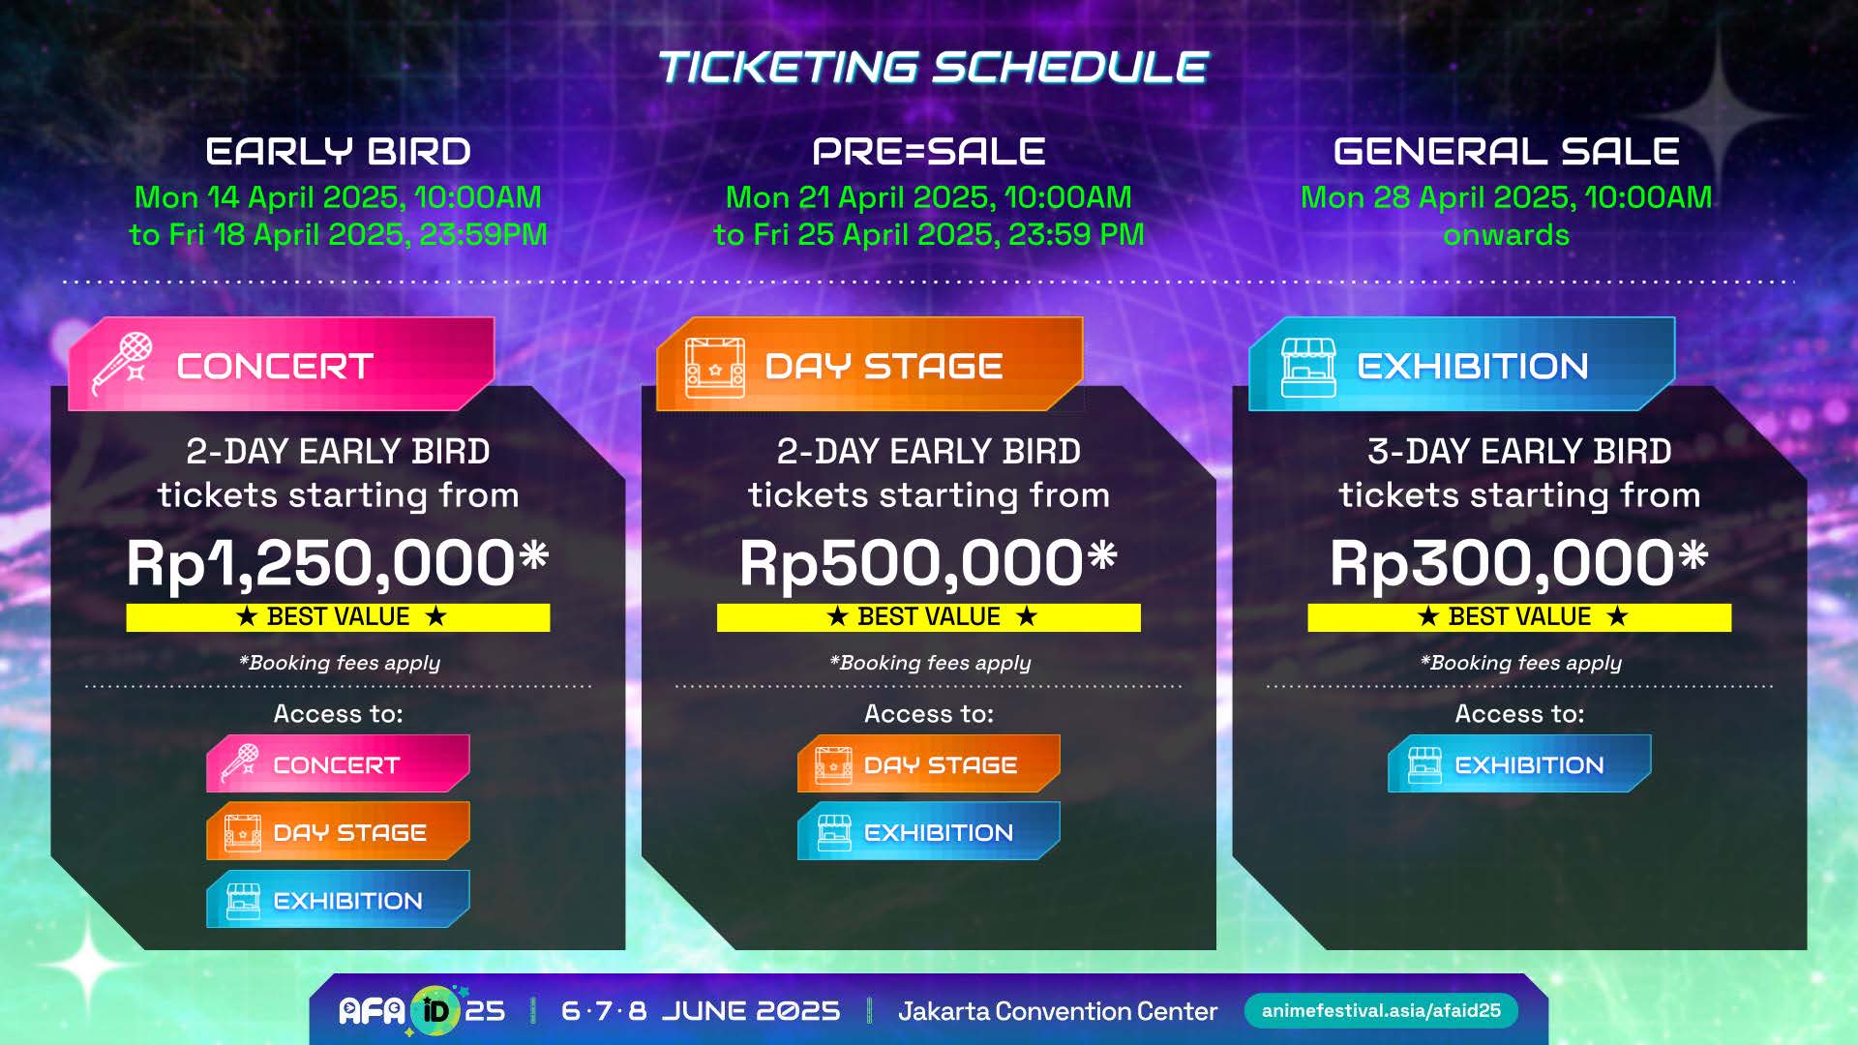Click the Early Bird schedule heading
Viewport: 1858px width, 1045px height.
(338, 152)
